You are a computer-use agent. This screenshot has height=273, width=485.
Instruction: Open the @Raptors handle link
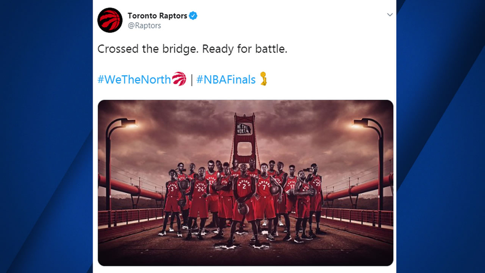tap(144, 26)
